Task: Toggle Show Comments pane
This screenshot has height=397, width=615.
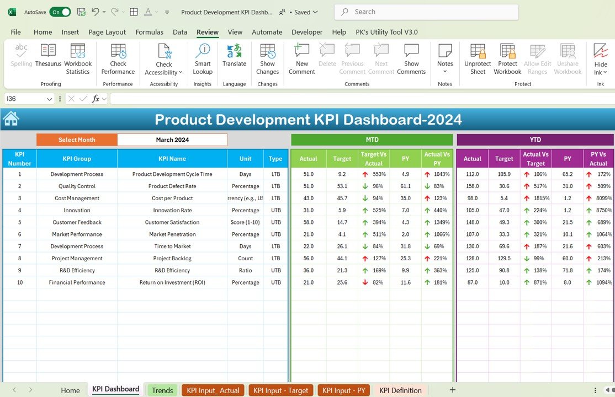Action: (x=411, y=58)
